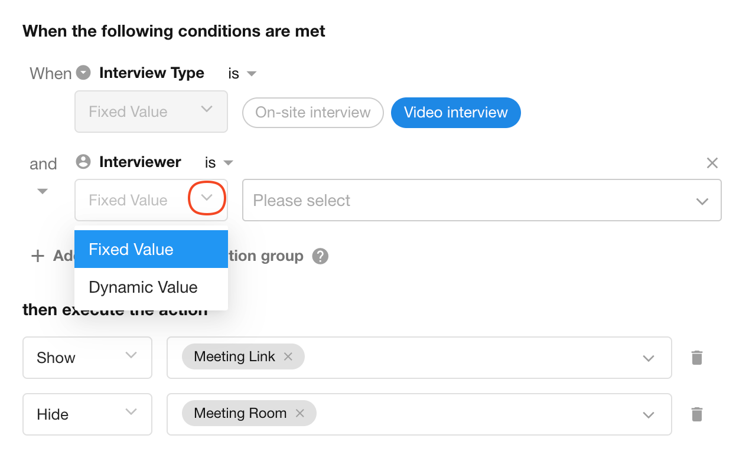Screen dimensions: 736x458
Task: Remove the Meeting Link tag
Action: tap(288, 356)
